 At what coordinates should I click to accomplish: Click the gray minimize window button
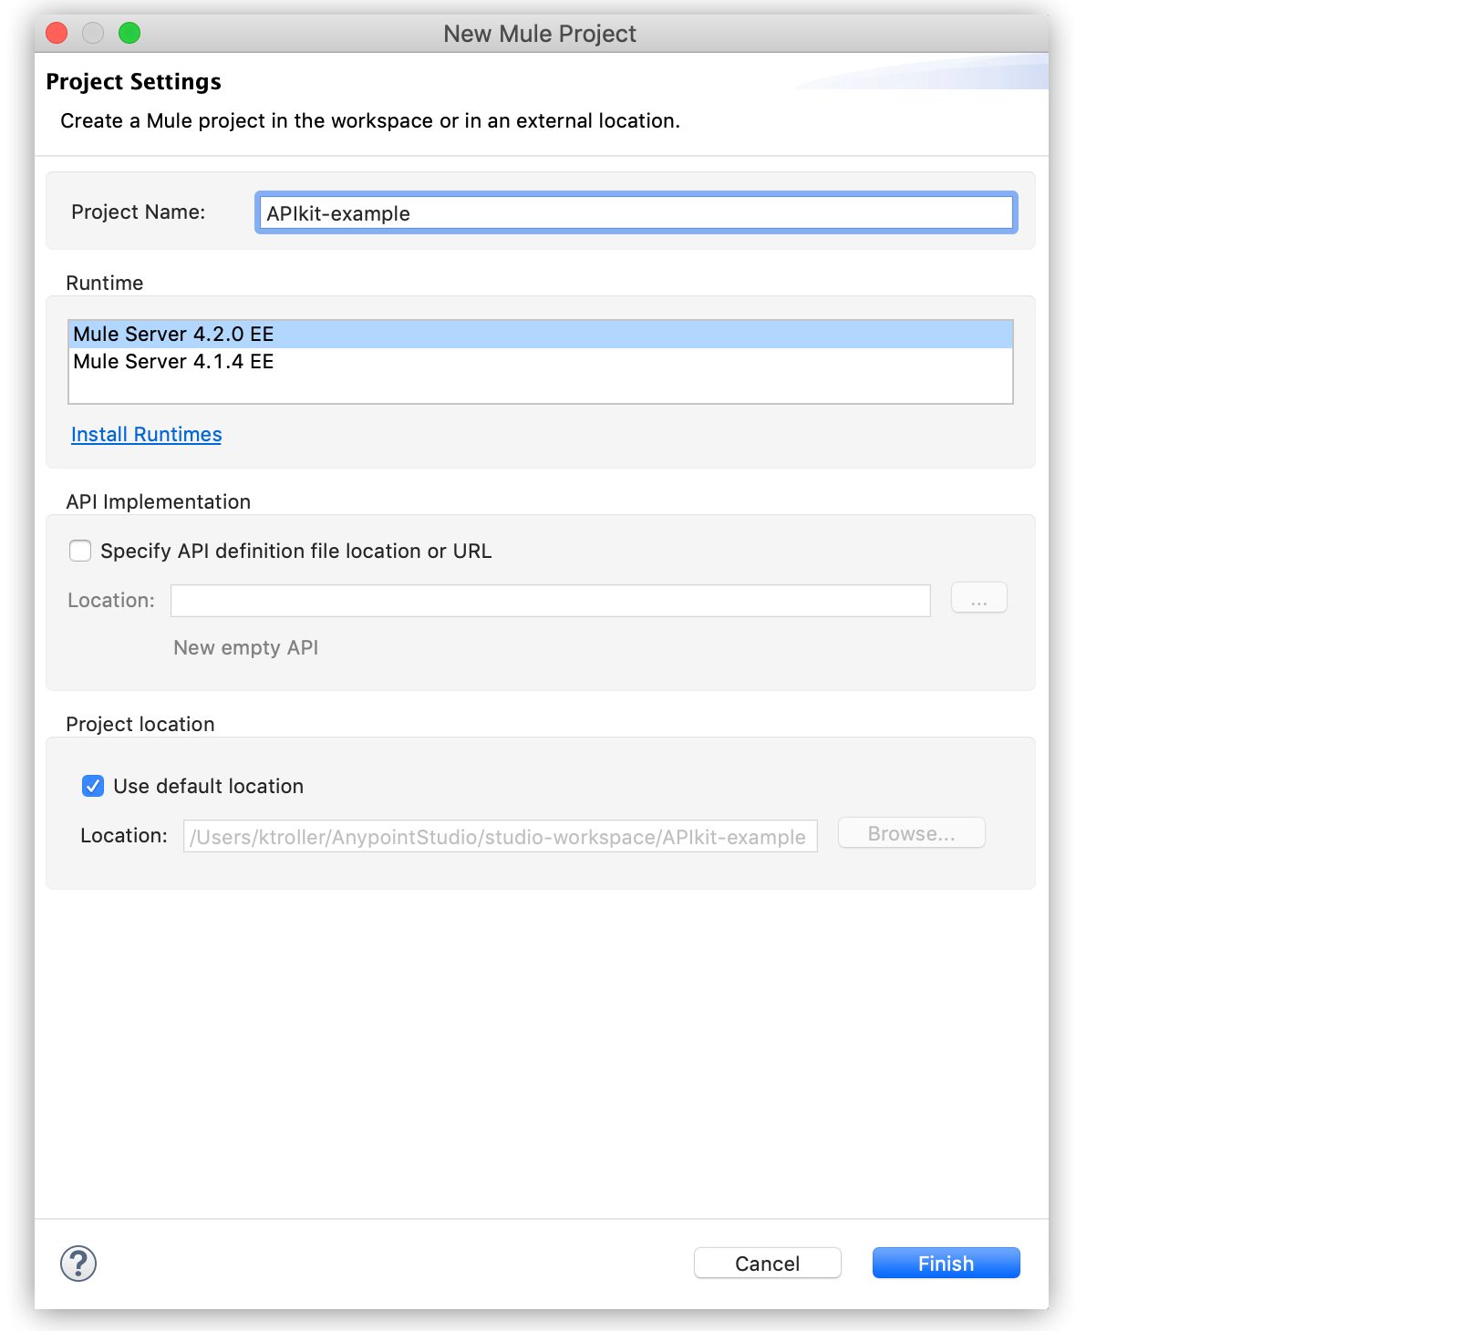point(93,34)
